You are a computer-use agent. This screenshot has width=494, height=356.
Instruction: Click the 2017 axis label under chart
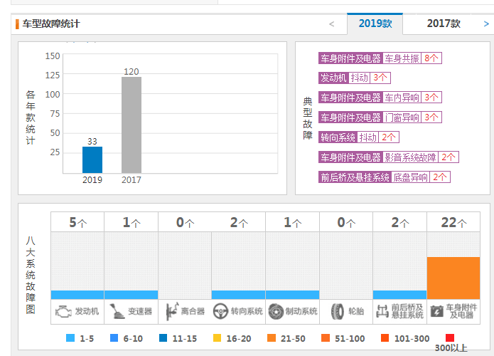(131, 180)
